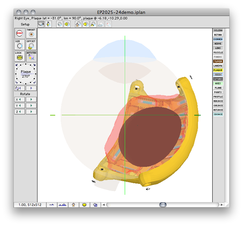
Task: Toggle TUMOR visibility in the right panel
Action: (x=218, y=62)
